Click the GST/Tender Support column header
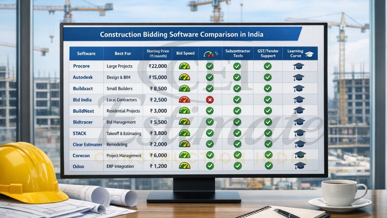This screenshot has width=387, height=218. coord(268,53)
